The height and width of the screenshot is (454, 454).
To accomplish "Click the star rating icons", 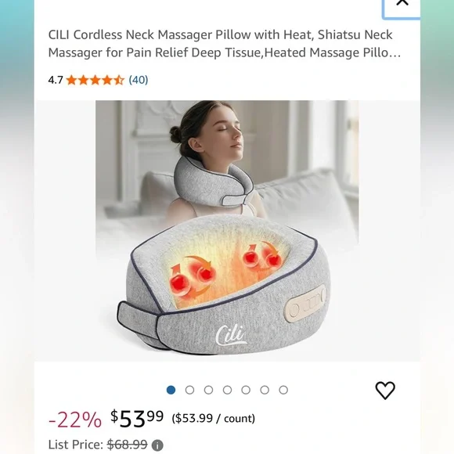I will coord(95,80).
